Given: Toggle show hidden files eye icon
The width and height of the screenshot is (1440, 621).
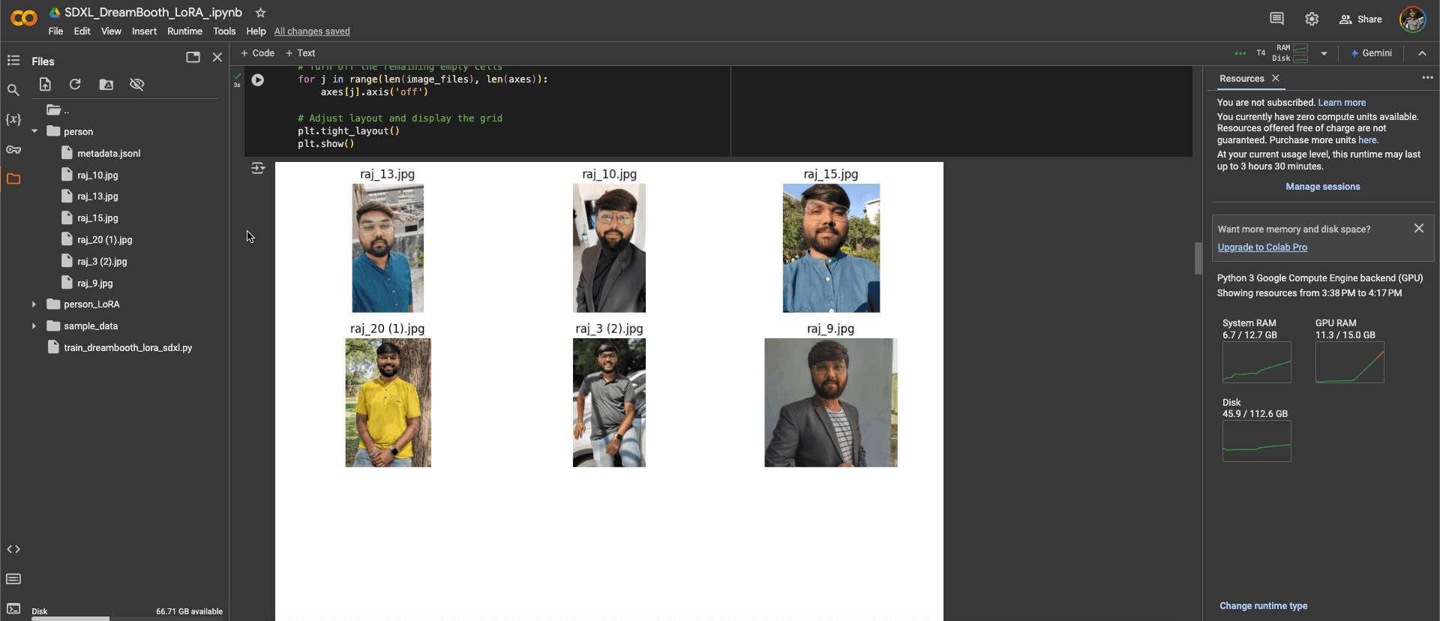Looking at the screenshot, I should coord(136,85).
